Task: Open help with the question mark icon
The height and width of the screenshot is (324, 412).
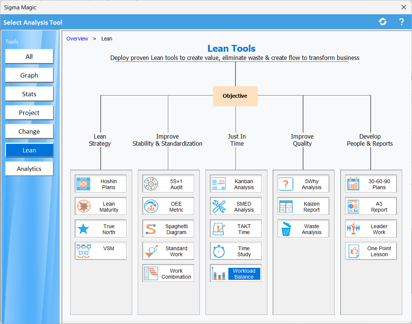Action: coord(401,22)
